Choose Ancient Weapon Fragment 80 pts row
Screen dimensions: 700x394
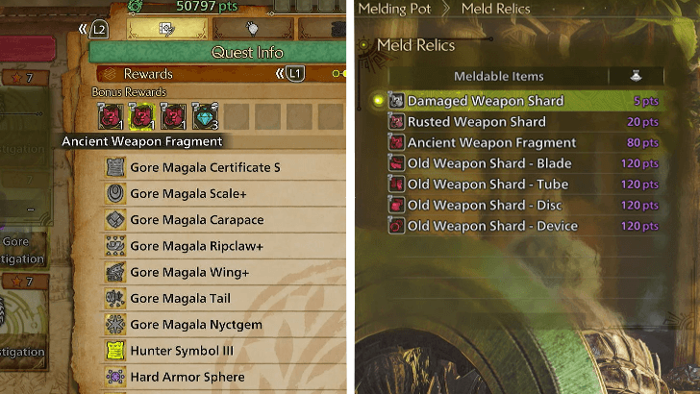point(523,143)
